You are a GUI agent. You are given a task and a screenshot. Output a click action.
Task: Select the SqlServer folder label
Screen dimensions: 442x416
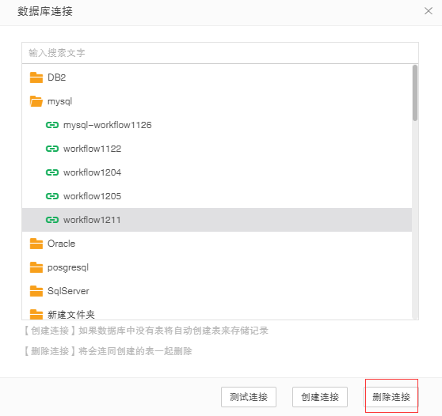coord(68,291)
